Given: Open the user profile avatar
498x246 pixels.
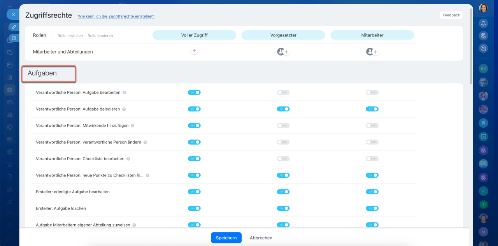Looking at the screenshot, I should [x=483, y=8].
